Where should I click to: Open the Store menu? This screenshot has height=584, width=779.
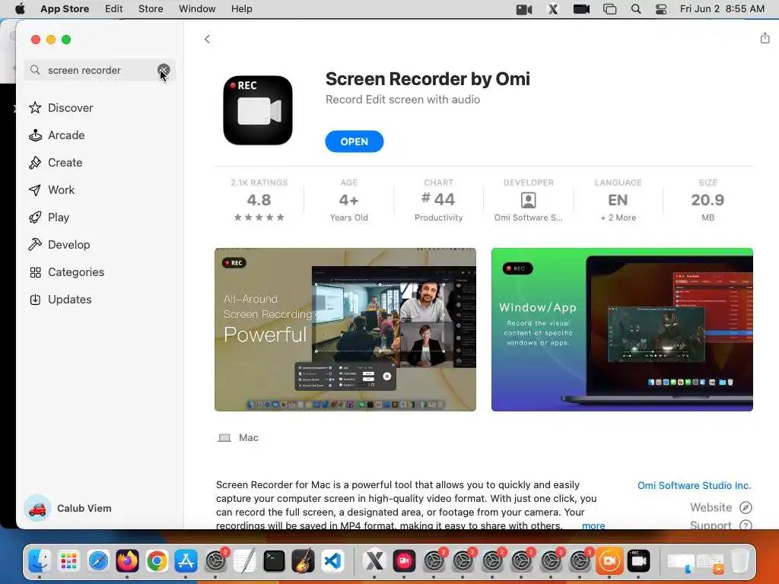[151, 8]
